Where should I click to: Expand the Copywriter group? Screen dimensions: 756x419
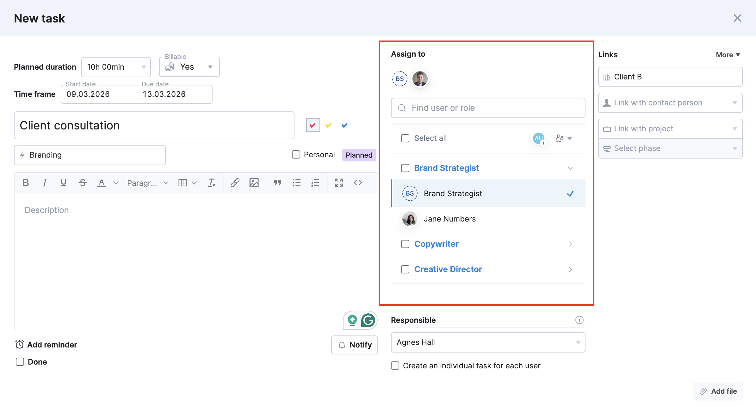pos(570,244)
